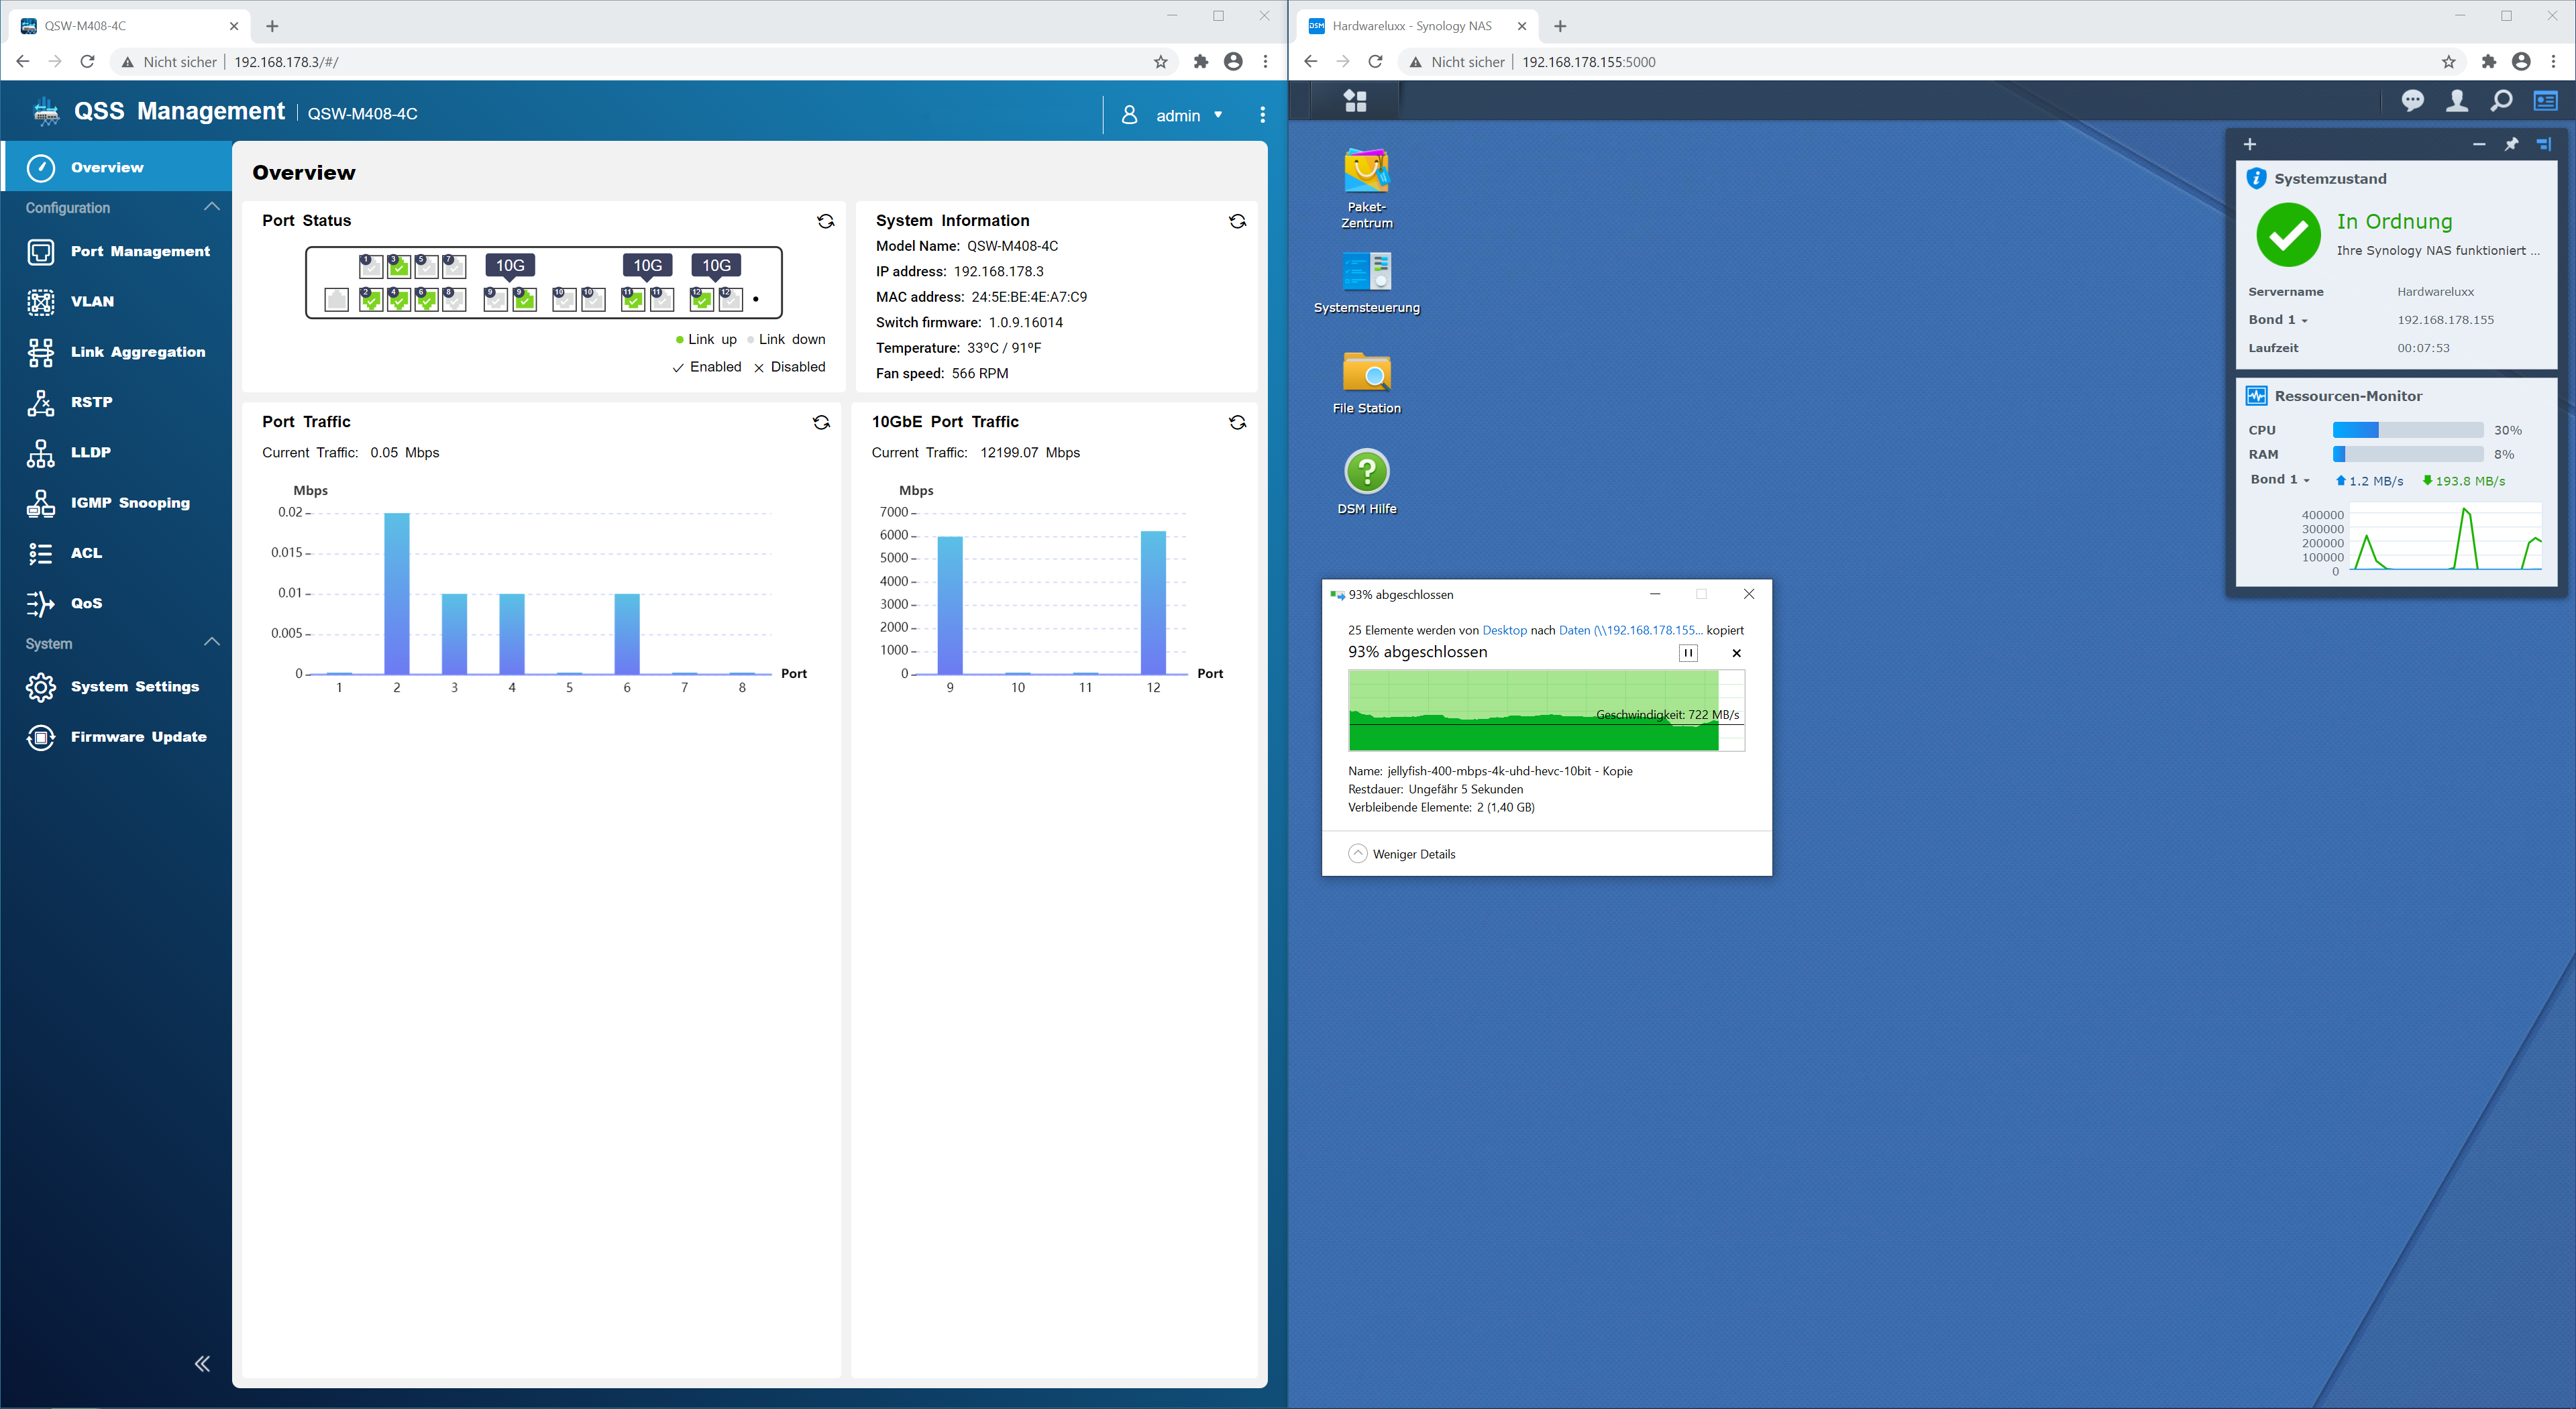Image resolution: width=2576 pixels, height=1409 pixels.
Task: Cancel the file copy with X button
Action: pyautogui.click(x=1736, y=653)
